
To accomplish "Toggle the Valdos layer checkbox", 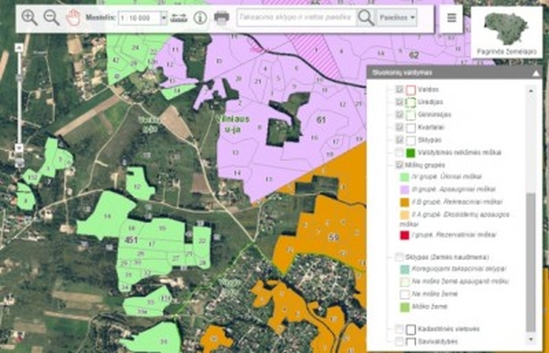I will (x=399, y=90).
